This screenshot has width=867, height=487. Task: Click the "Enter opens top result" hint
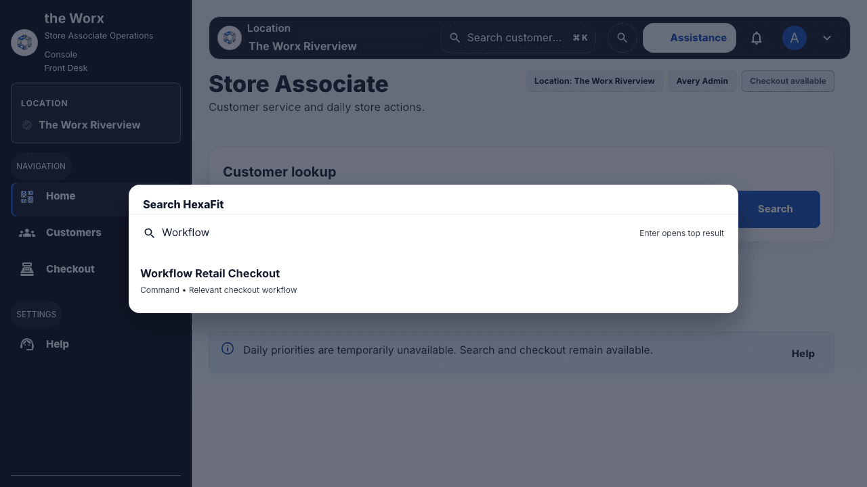click(x=681, y=233)
